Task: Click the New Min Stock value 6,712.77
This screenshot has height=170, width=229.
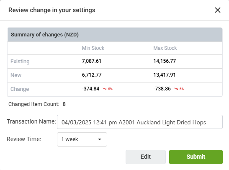Action: (x=92, y=75)
